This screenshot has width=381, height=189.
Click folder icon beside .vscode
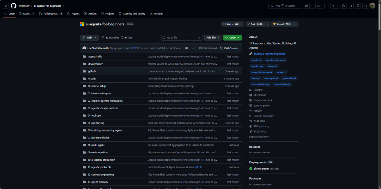pyautogui.click(x=85, y=78)
